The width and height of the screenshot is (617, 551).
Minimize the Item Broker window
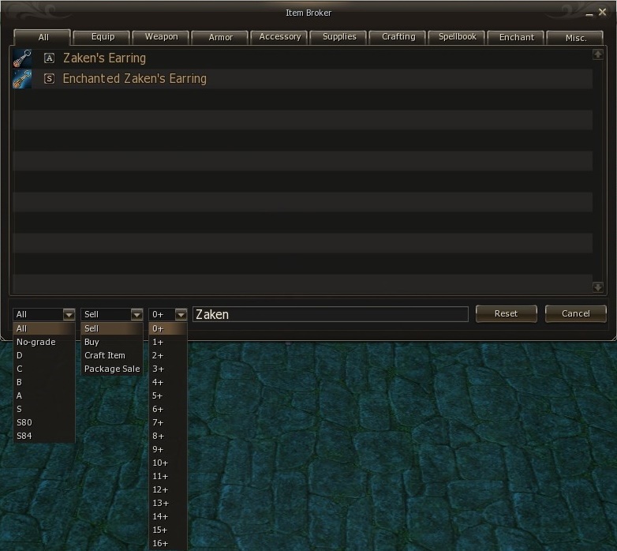click(x=589, y=13)
